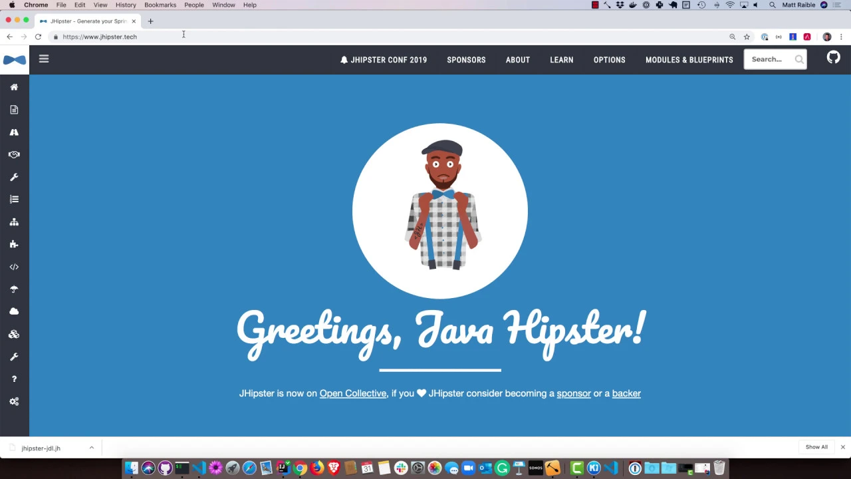Open the Edit menu in menu bar
Image resolution: width=851 pixels, height=479 pixels.
[80, 5]
